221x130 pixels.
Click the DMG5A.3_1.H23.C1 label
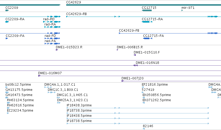pos(72,100)
